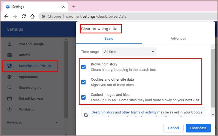218x136 pixels.
Task: Go back using the browser back arrow
Action: click(x=6, y=16)
